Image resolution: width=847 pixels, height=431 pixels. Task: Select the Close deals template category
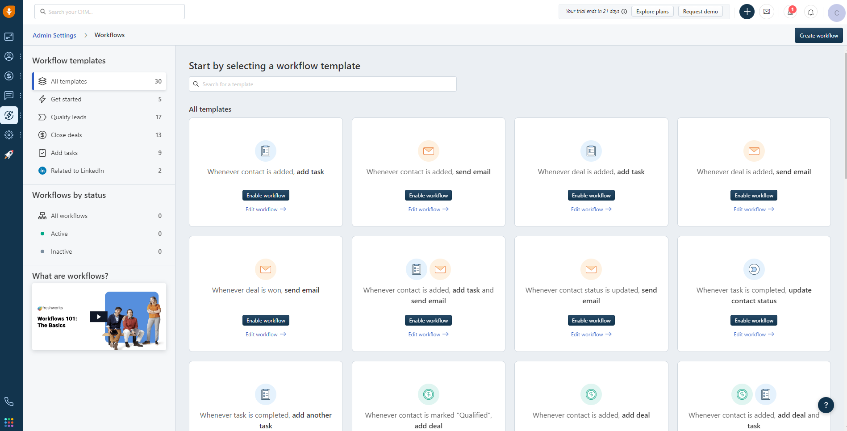(x=67, y=135)
